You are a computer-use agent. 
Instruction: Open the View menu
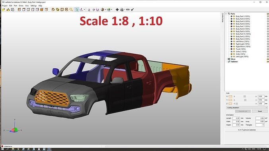click(x=27, y=6)
